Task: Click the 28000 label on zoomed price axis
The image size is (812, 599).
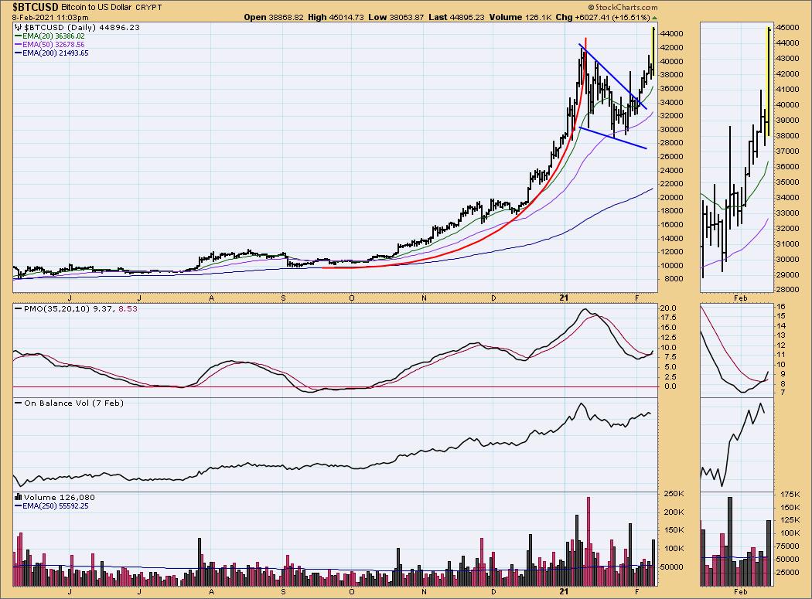Action: click(x=787, y=289)
